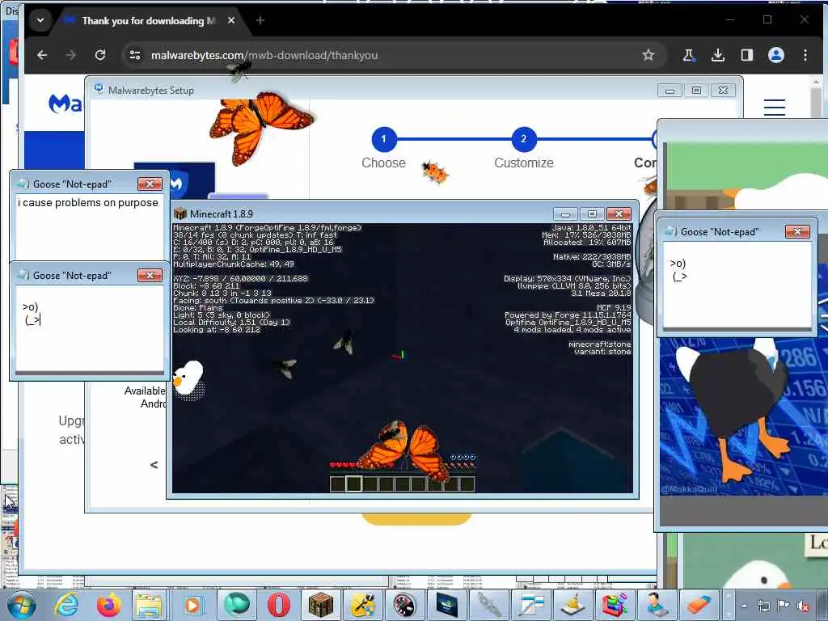Show hidden system tray icons
The height and width of the screenshot is (621, 828).
pos(744,606)
